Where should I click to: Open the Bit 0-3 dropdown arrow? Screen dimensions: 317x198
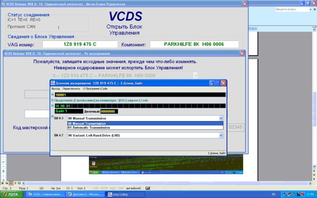[221, 118]
